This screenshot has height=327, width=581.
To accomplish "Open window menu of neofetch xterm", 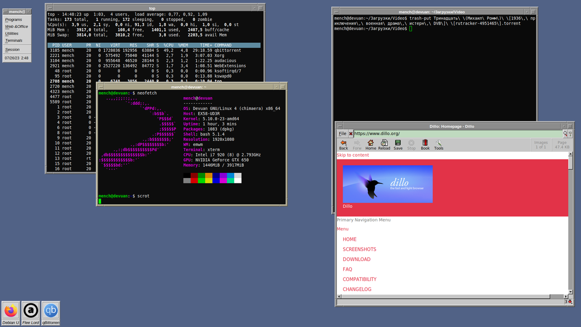I will 101,87.
